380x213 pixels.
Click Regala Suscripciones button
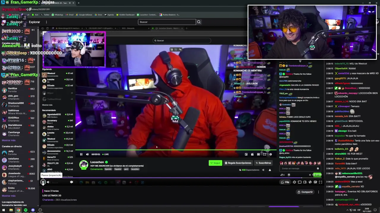[238, 163]
